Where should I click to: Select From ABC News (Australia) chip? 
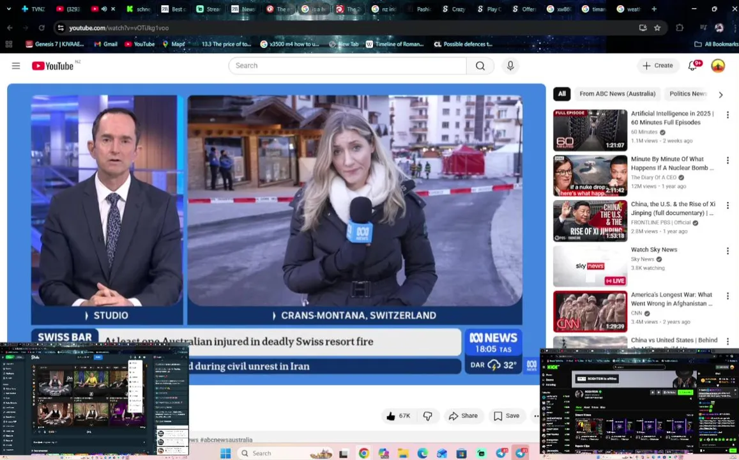[618, 94]
